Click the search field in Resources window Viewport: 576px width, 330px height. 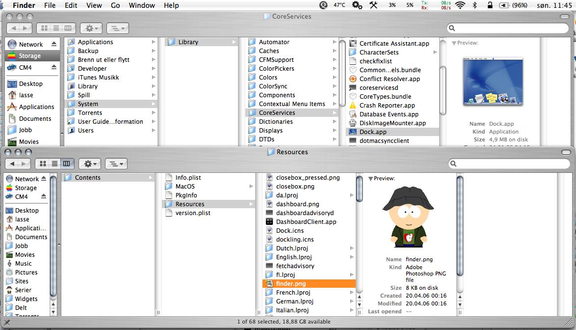[509, 164]
